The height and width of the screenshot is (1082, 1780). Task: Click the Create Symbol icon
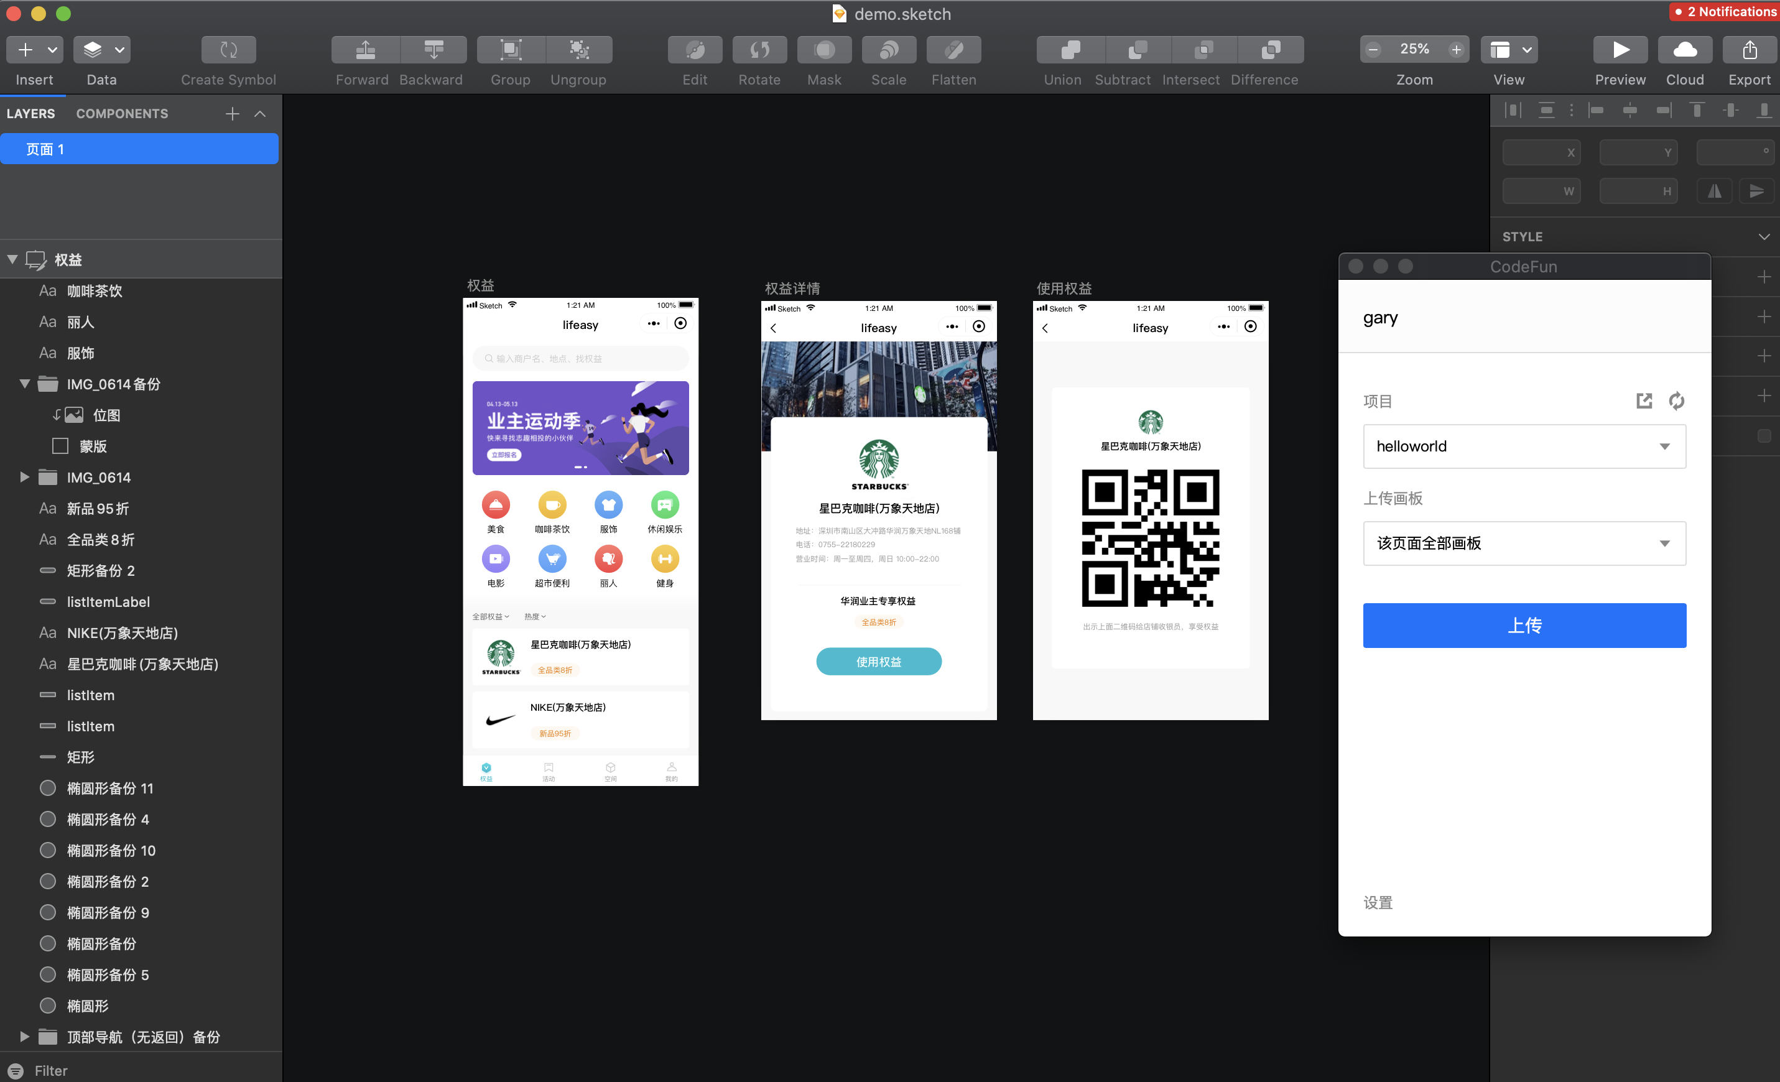pos(228,50)
